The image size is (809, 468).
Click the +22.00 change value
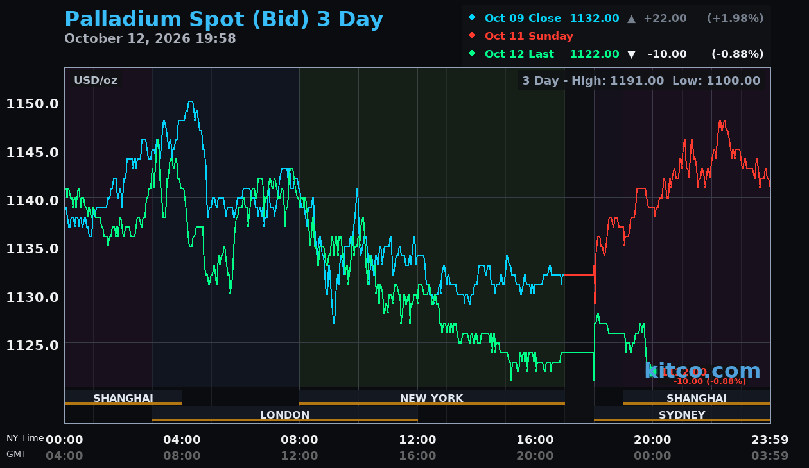666,18
